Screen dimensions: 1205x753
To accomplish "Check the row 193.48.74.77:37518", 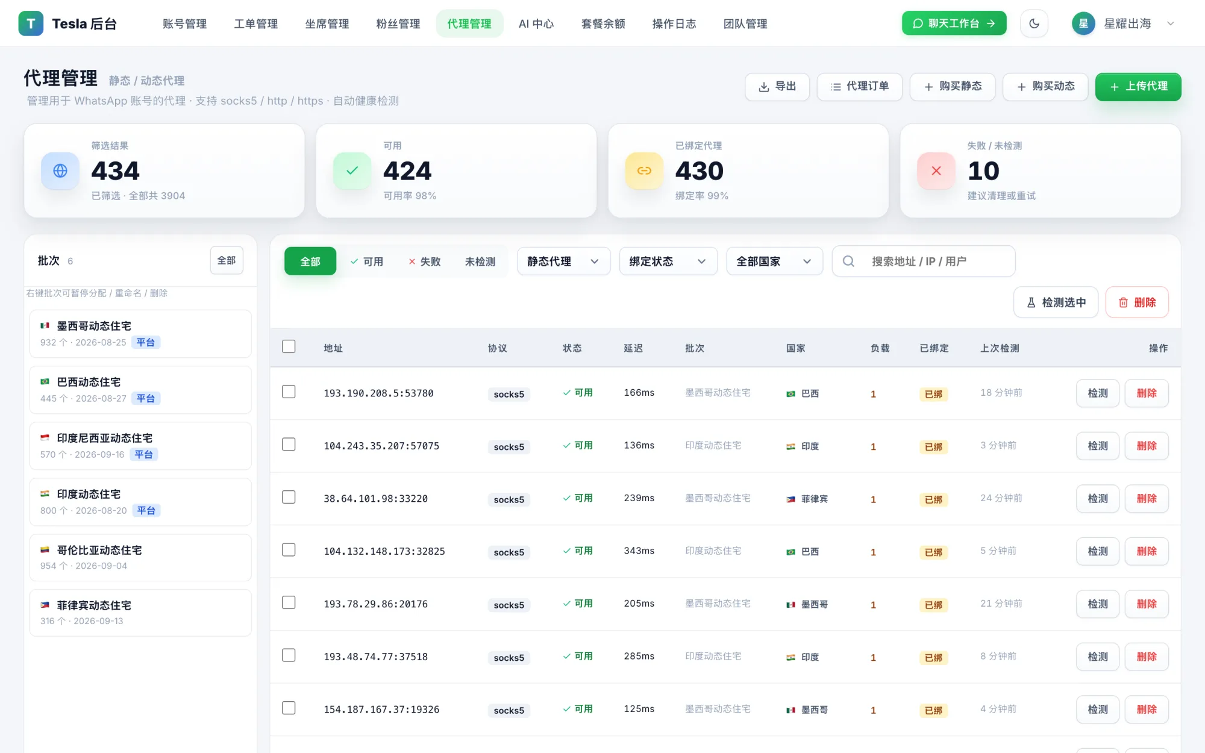I will (289, 655).
